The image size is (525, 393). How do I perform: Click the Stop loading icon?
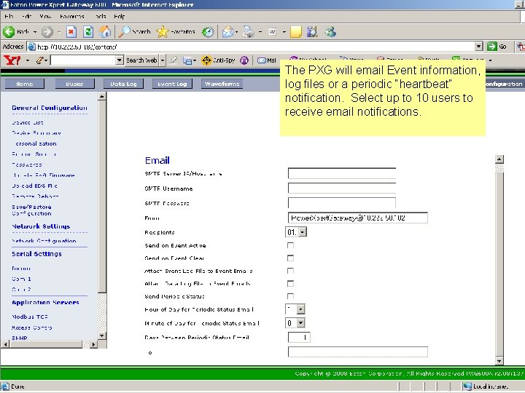click(71, 32)
